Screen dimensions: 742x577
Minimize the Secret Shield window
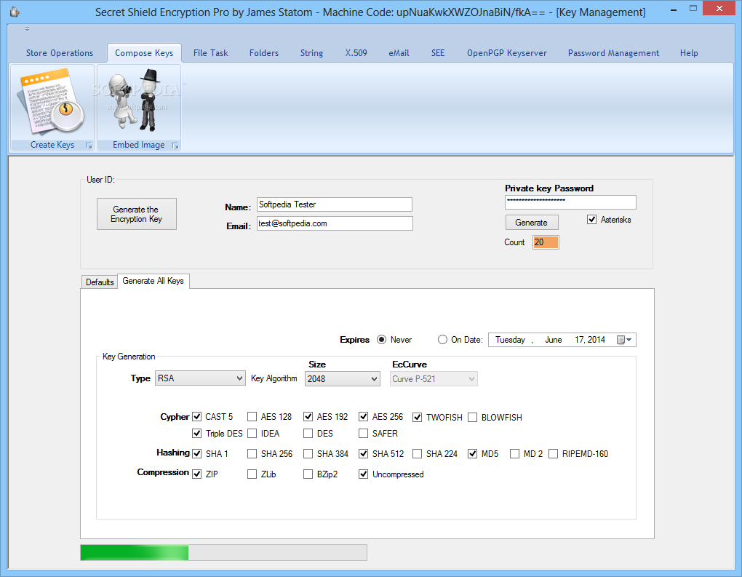click(673, 9)
